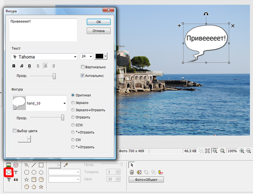Select the Зеркало radio option
This screenshot has width=253, height=194.
[73, 103]
